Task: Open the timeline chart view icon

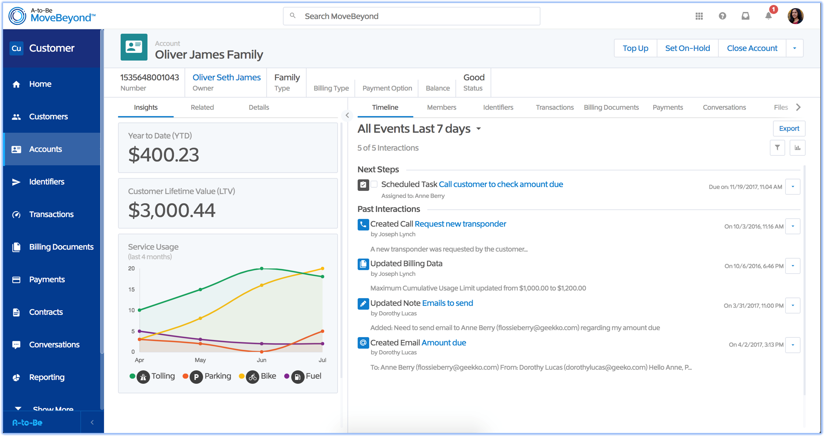Action: coord(797,148)
